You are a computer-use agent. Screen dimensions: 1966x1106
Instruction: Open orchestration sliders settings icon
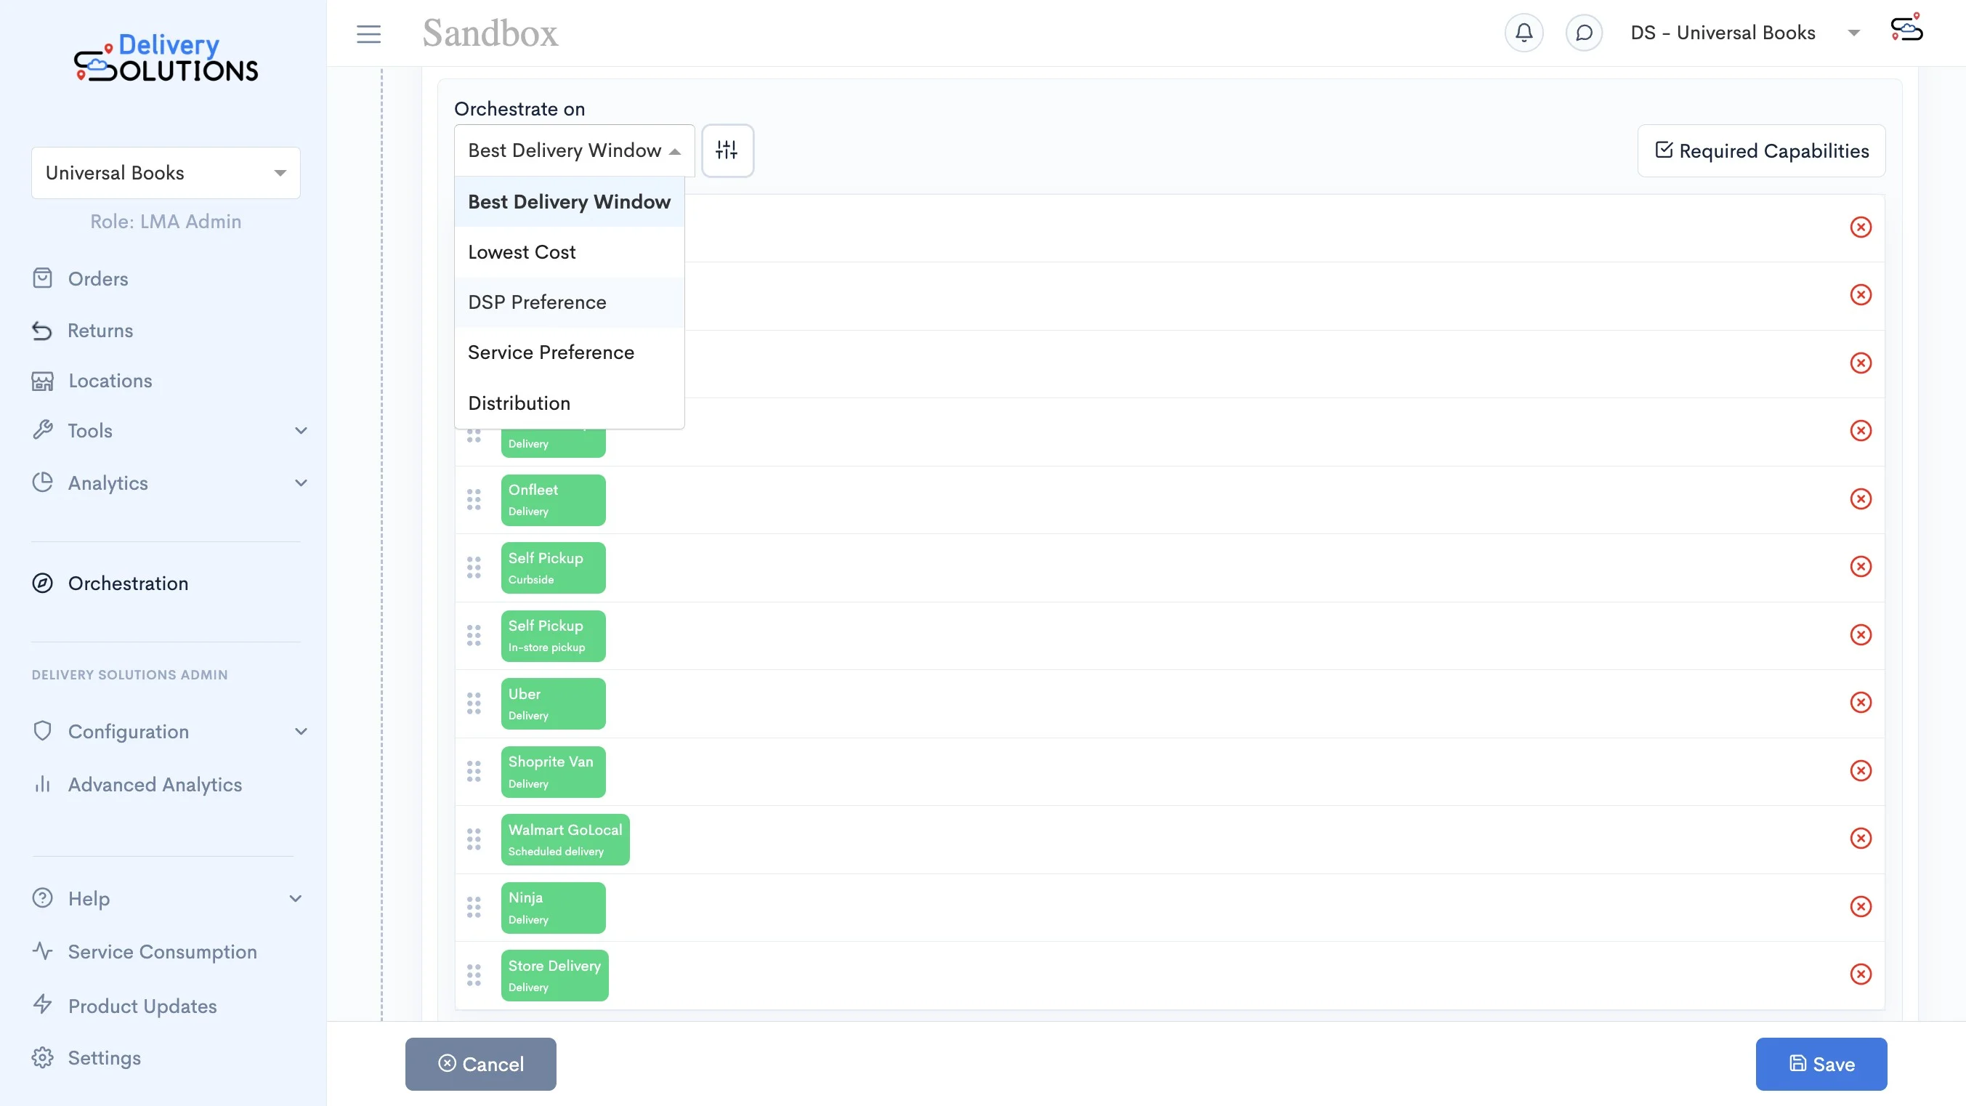[727, 150]
